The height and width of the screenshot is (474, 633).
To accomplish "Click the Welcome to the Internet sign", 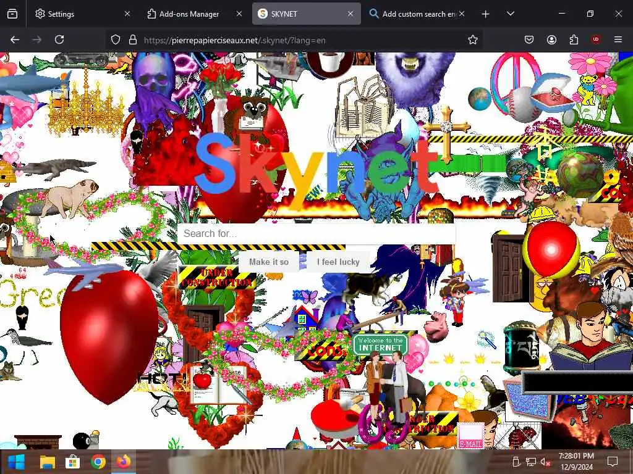I will pos(380,344).
